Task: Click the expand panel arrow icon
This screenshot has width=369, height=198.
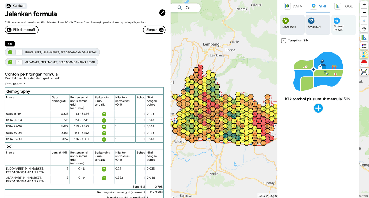Action: click(x=162, y=13)
